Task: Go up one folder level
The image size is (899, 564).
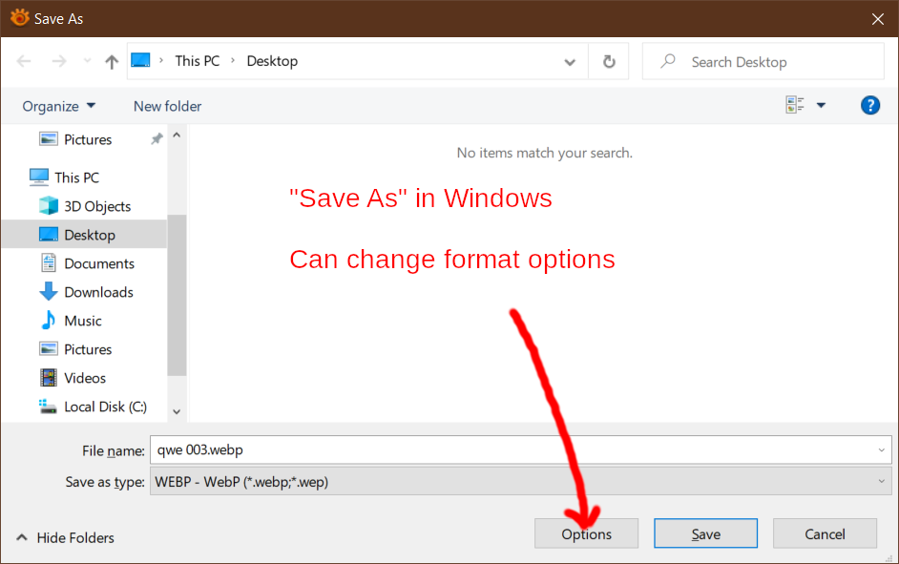Action: click(112, 61)
